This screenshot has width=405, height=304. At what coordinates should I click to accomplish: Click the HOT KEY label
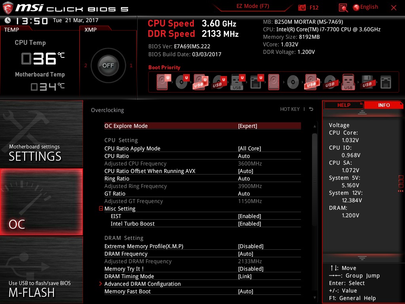pos(290,109)
